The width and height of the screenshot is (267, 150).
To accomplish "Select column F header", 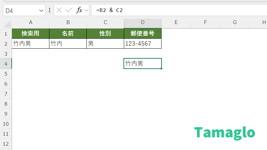I will 205,22.
